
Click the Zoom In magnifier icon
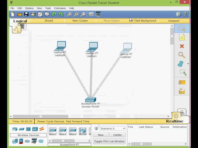coord(69,14)
